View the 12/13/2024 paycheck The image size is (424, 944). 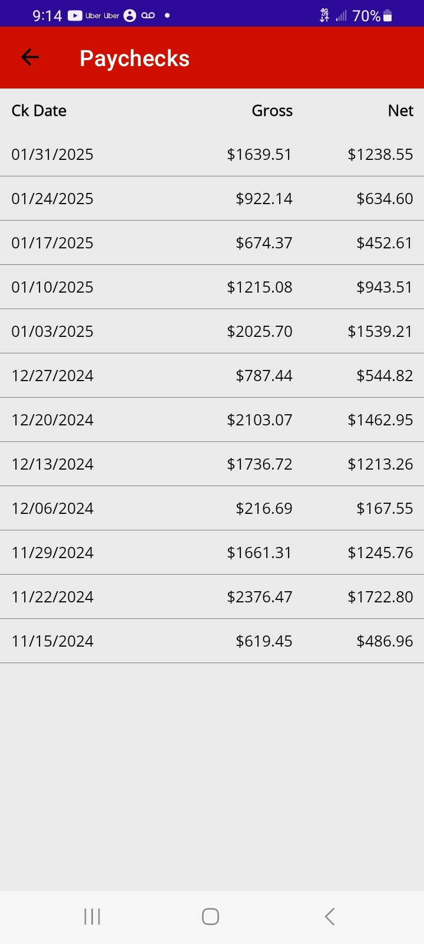(212, 464)
